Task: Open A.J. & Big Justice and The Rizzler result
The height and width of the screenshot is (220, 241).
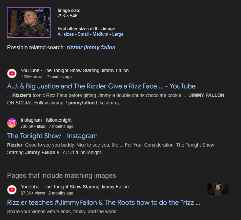Action: (x=101, y=86)
